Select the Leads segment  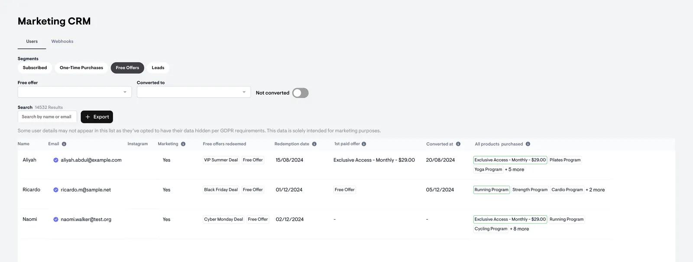(158, 68)
